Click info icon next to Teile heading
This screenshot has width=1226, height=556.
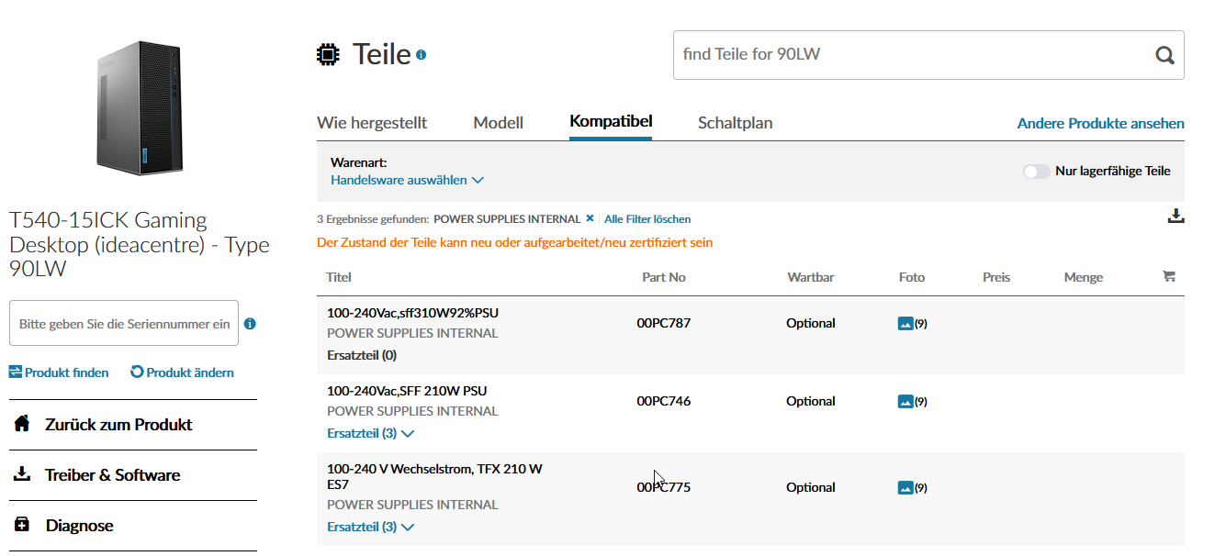click(421, 55)
